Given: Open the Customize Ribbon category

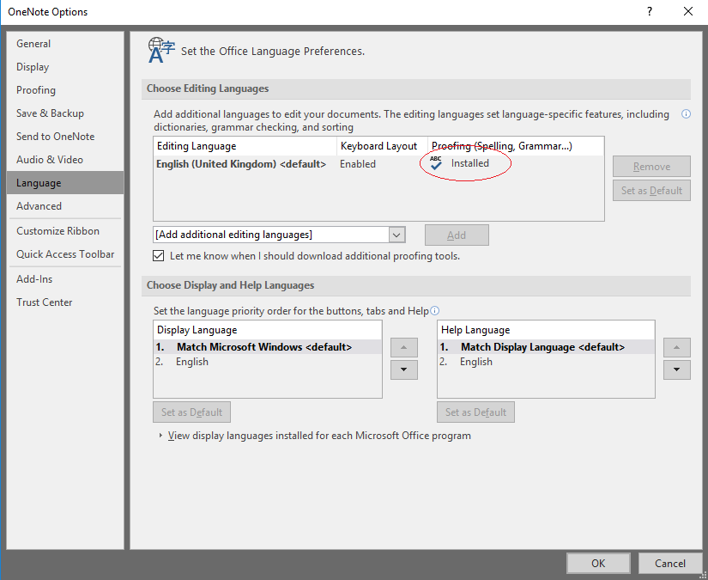Looking at the screenshot, I should 65,231.
